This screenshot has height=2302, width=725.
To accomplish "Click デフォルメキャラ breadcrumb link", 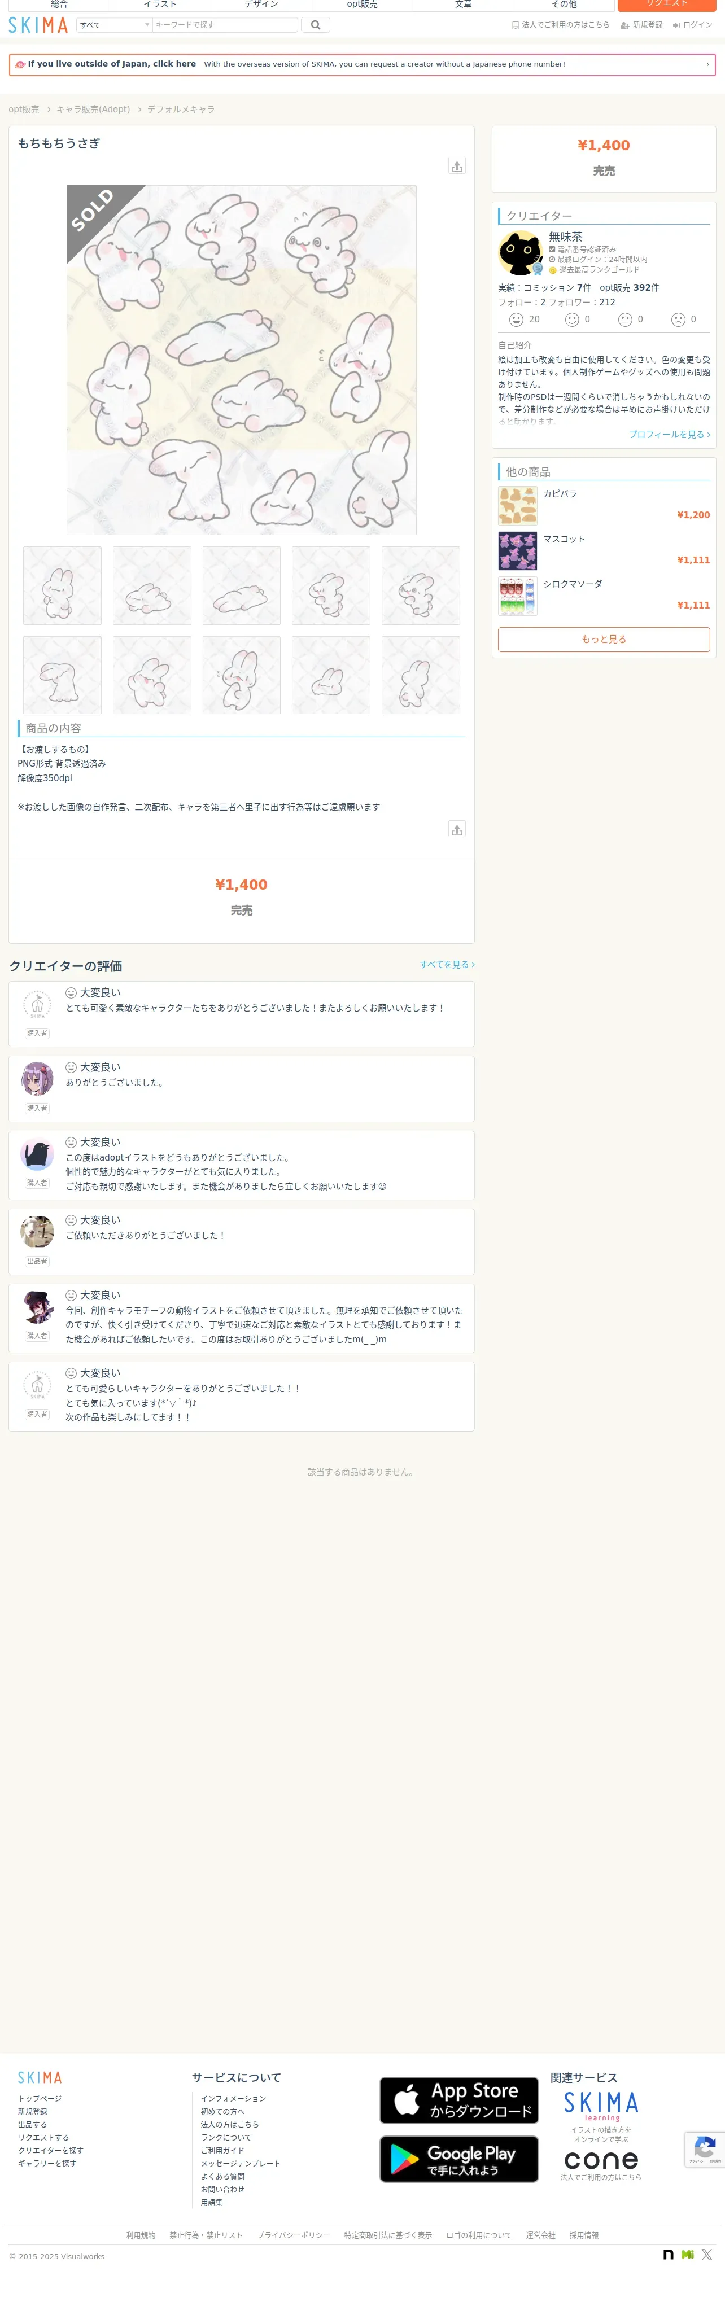I will pyautogui.click(x=181, y=109).
